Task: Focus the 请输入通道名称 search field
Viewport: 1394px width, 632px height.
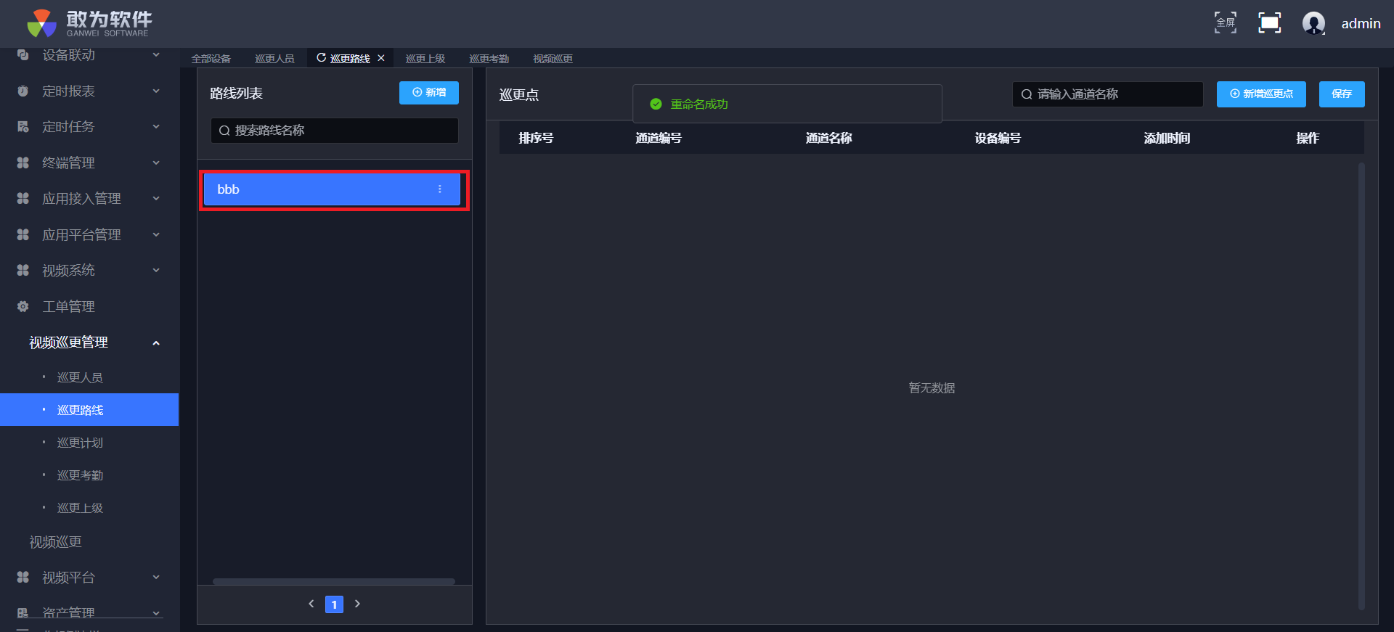Action: [x=1108, y=94]
